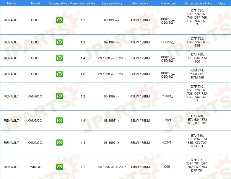Click engine codes K7M 744, K7M 745, K7M 746

[x=197, y=74]
